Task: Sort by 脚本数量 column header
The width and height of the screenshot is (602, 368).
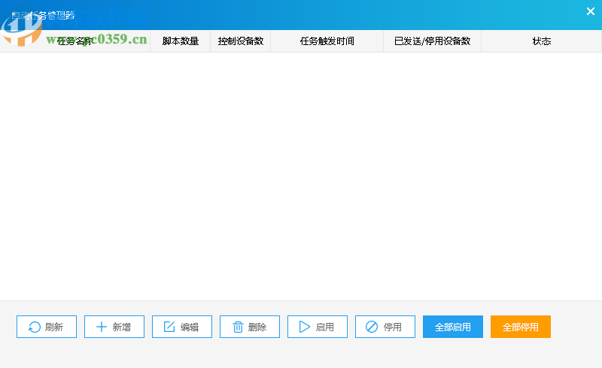Action: [x=181, y=41]
